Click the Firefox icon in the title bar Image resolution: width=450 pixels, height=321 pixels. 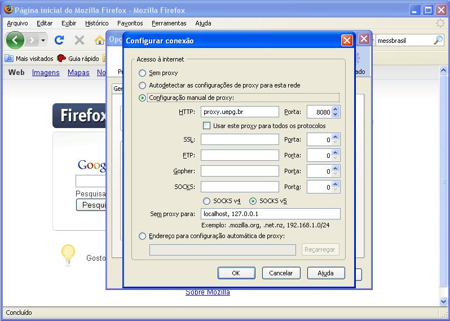8,10
